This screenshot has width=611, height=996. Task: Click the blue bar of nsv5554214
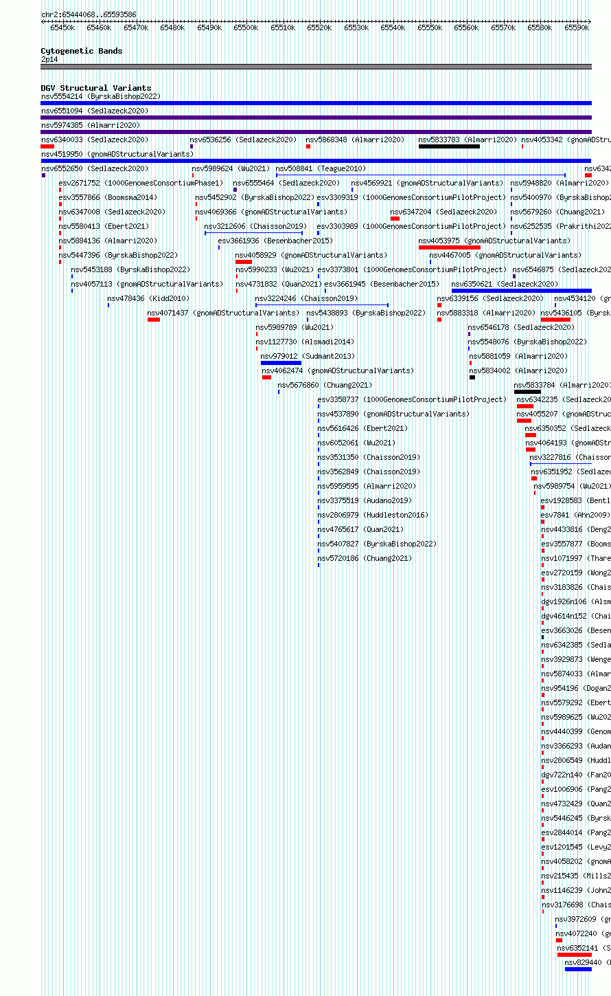point(316,103)
